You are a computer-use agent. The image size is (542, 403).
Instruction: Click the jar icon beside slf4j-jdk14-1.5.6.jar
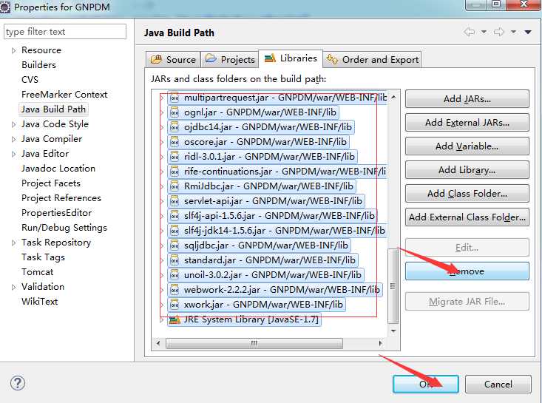175,231
